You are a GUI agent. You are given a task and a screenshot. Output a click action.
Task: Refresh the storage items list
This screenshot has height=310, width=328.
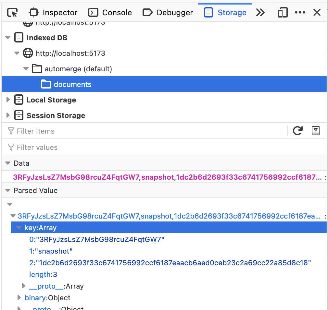point(298,131)
